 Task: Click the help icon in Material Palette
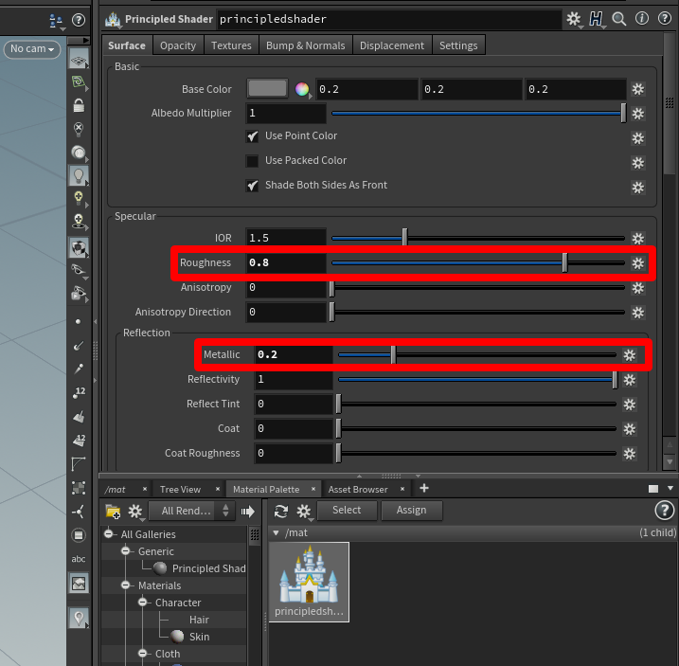664,511
